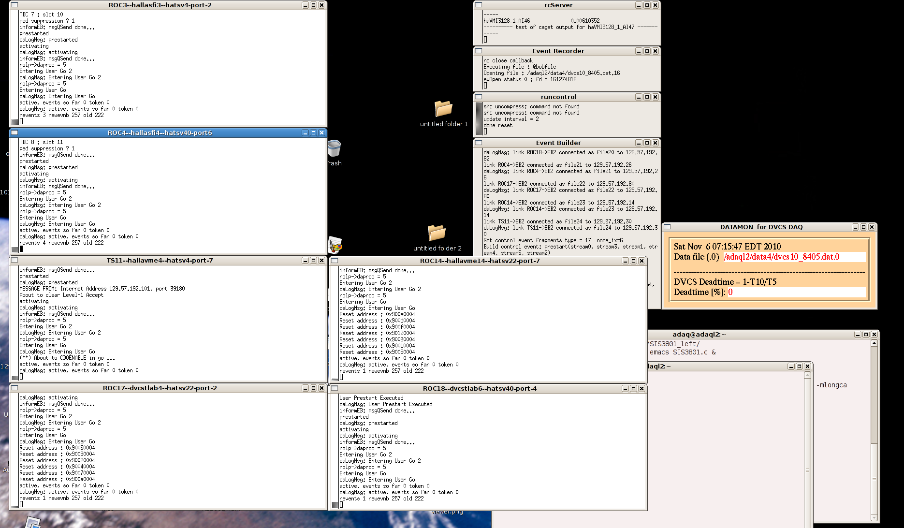Open window menu icon of TS11 window
The height and width of the screenshot is (528, 904).
[15, 260]
